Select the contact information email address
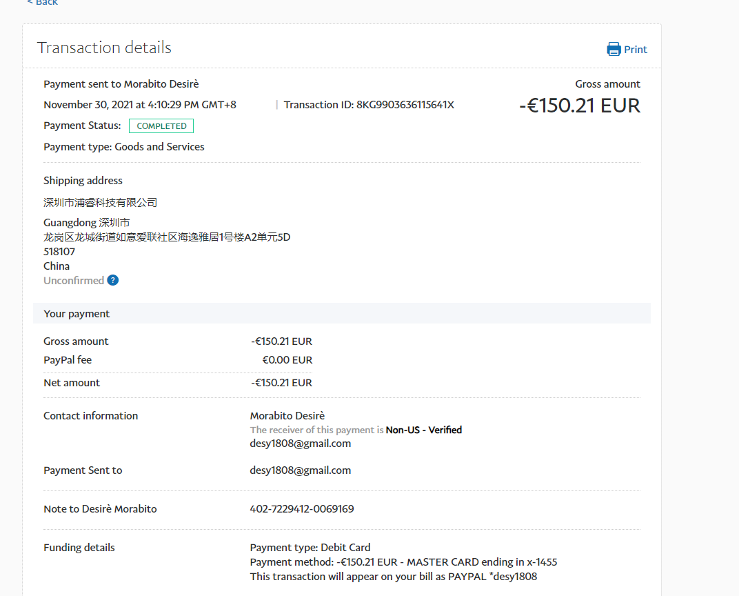The image size is (739, 596). click(x=300, y=444)
